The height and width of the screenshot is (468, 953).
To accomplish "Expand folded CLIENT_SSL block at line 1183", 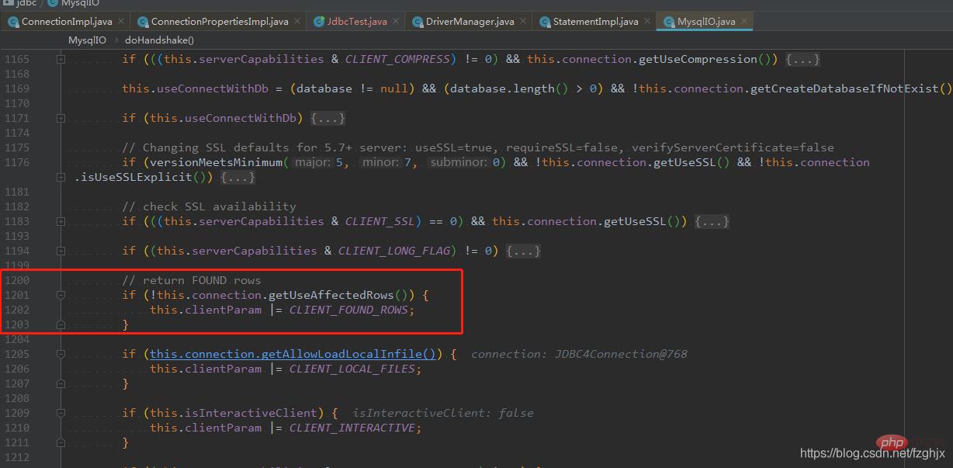I will click(x=61, y=221).
